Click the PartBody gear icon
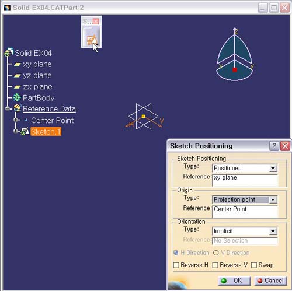 17,97
